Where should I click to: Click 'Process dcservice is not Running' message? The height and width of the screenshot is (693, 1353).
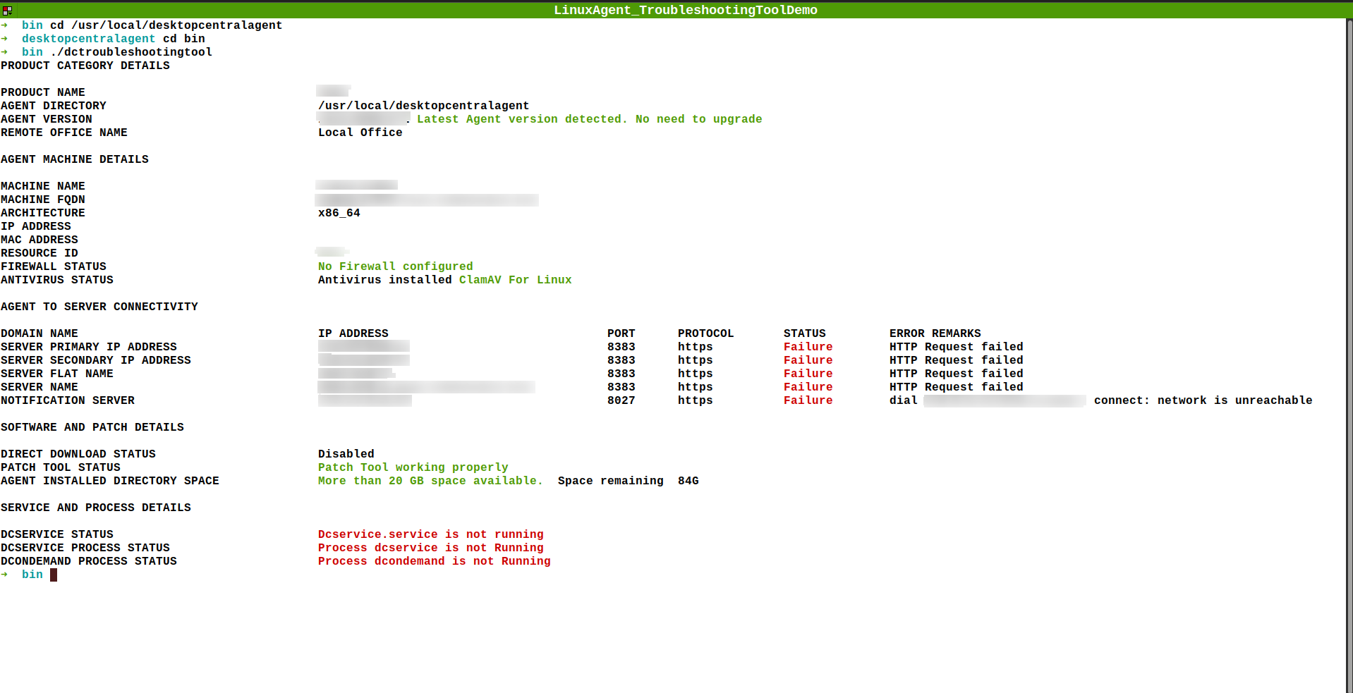(430, 548)
